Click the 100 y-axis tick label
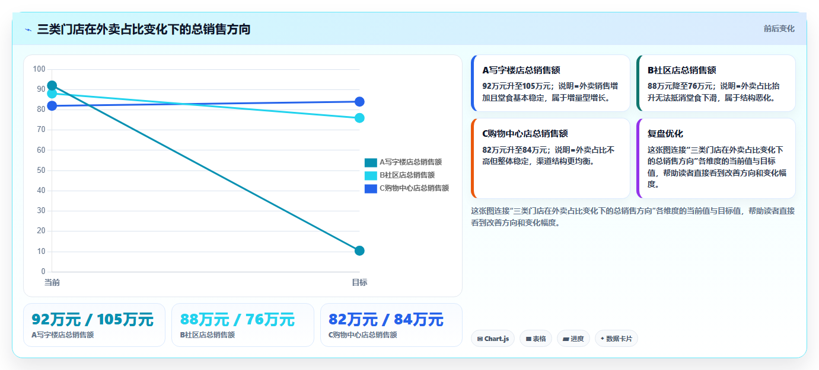819x370 pixels. pos(39,69)
